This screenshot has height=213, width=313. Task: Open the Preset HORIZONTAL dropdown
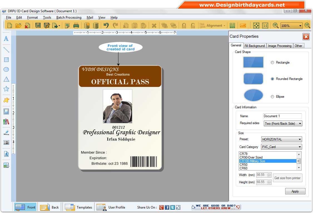pyautogui.click(x=282, y=139)
